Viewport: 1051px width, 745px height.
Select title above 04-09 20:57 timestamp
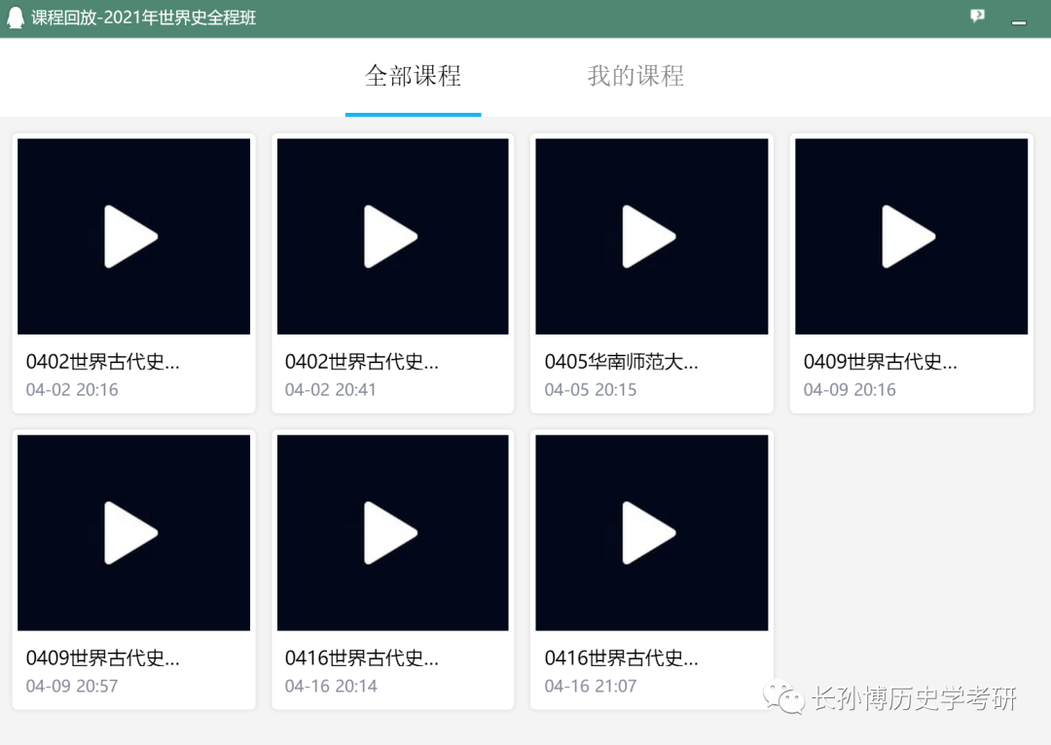point(102,657)
